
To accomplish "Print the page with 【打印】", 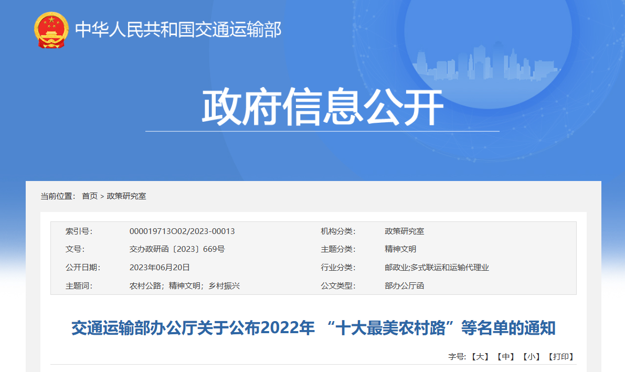I will point(561,357).
